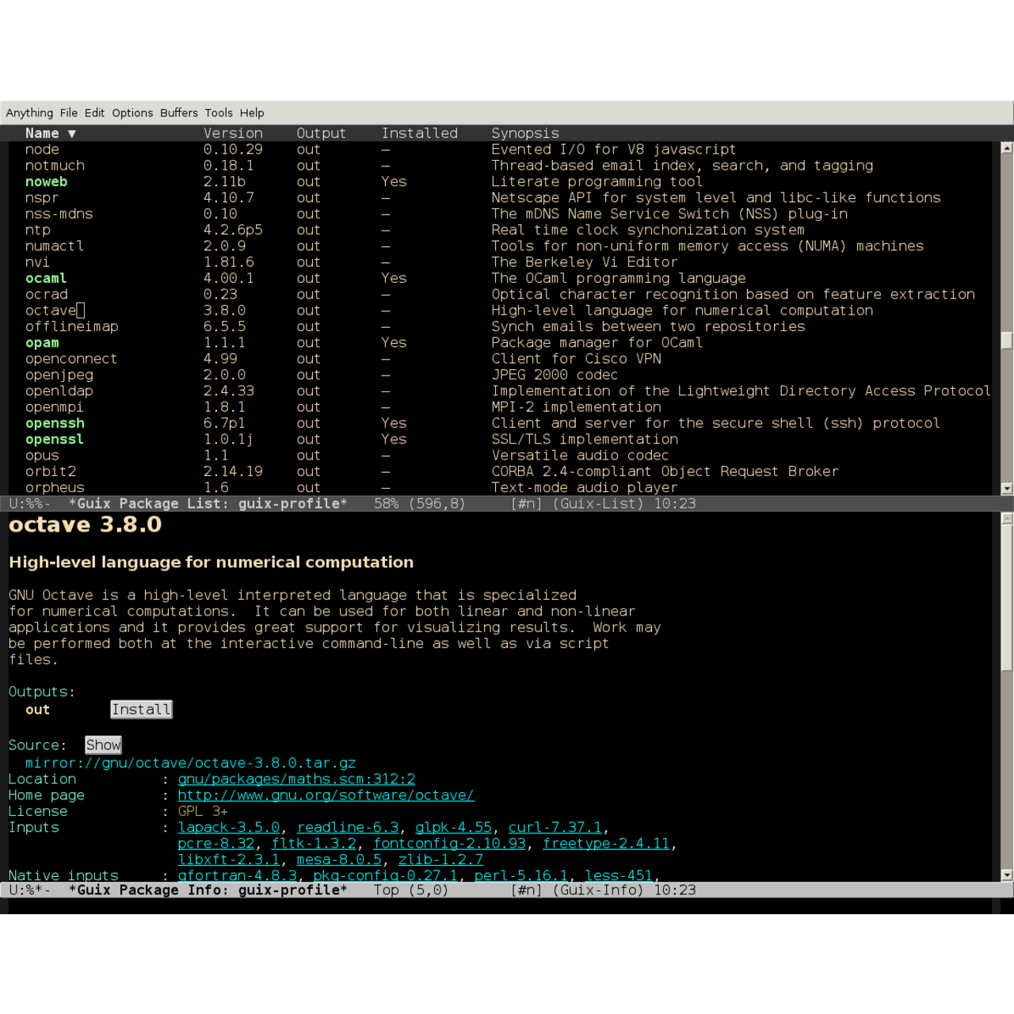Screen dimensions: 1014x1014
Task: Open the readline-6.3 dependency link
Action: (x=347, y=827)
